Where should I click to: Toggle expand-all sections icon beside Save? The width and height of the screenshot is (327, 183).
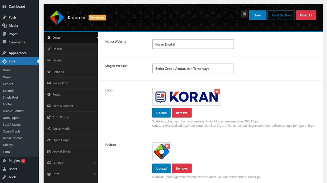pos(244,14)
